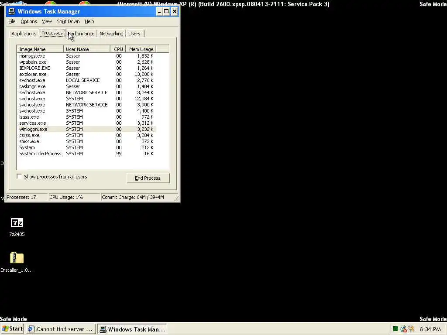Click the 8:34 PM clock

pyautogui.click(x=430, y=329)
